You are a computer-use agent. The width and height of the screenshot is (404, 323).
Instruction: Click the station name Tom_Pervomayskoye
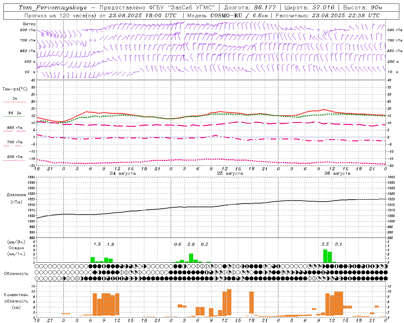click(x=53, y=8)
